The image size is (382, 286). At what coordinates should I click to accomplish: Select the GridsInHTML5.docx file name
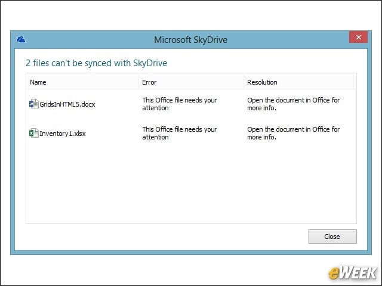pyautogui.click(x=67, y=104)
